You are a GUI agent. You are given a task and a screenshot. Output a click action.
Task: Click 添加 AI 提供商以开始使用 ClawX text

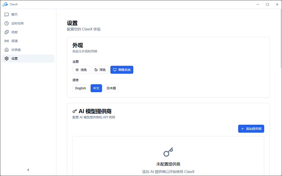click(x=168, y=172)
